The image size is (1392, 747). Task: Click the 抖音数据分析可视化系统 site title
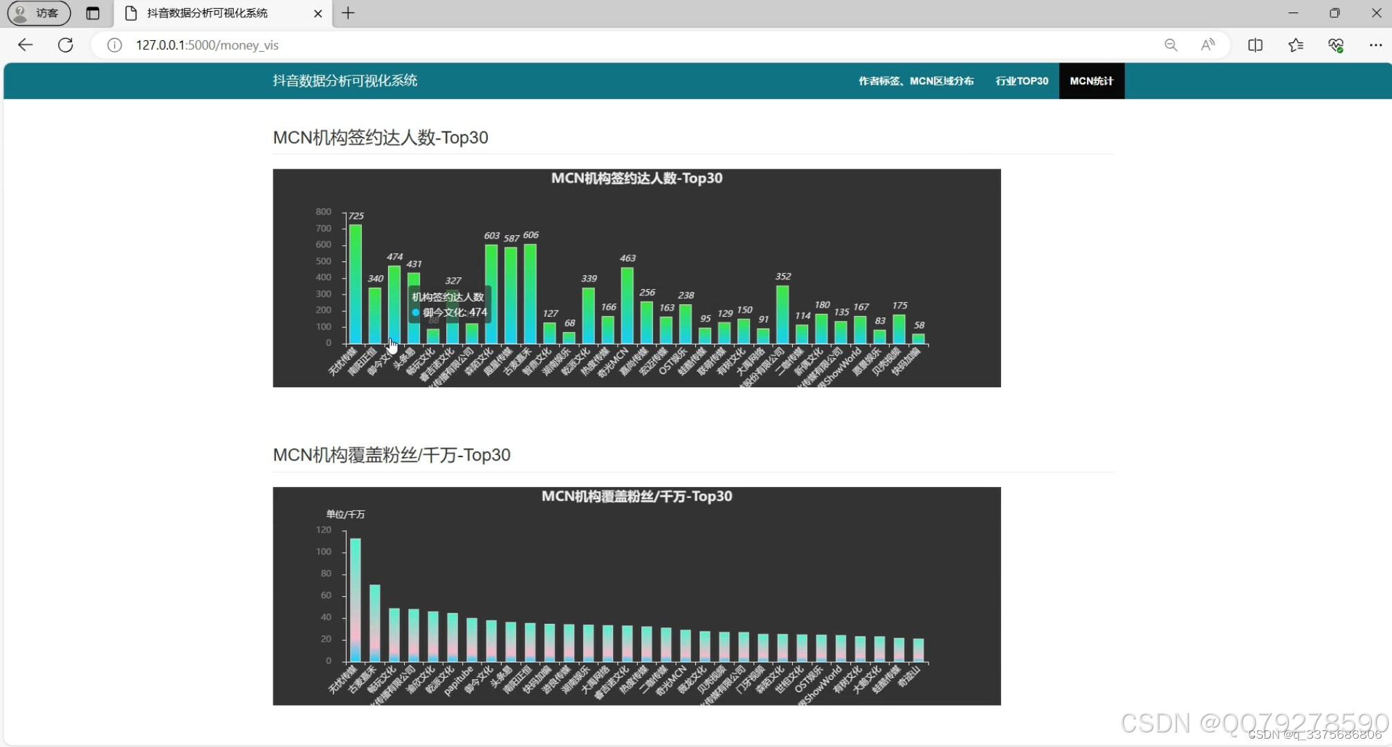click(x=345, y=81)
